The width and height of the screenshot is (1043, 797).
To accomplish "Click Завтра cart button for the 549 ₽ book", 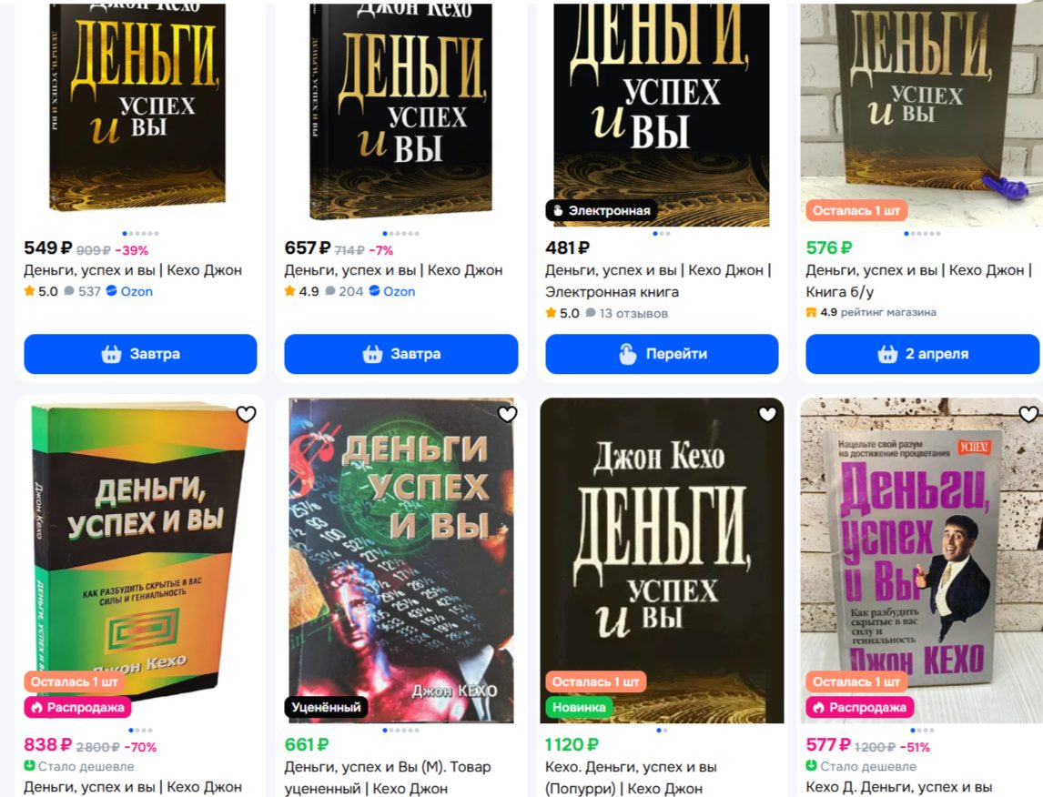I will pos(140,354).
